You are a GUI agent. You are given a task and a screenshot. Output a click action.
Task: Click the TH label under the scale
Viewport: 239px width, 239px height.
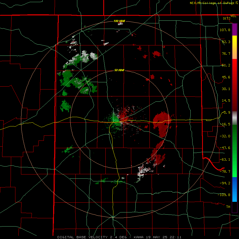click(228, 207)
